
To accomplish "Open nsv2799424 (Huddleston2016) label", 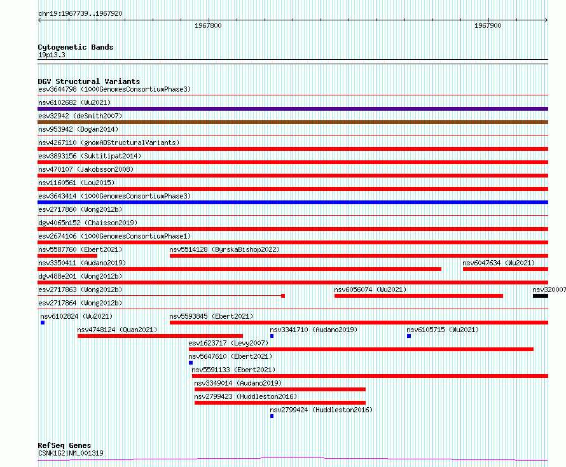I will coord(321,410).
